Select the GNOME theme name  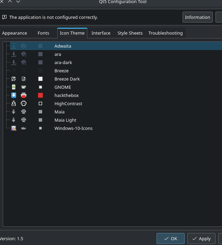click(63, 87)
